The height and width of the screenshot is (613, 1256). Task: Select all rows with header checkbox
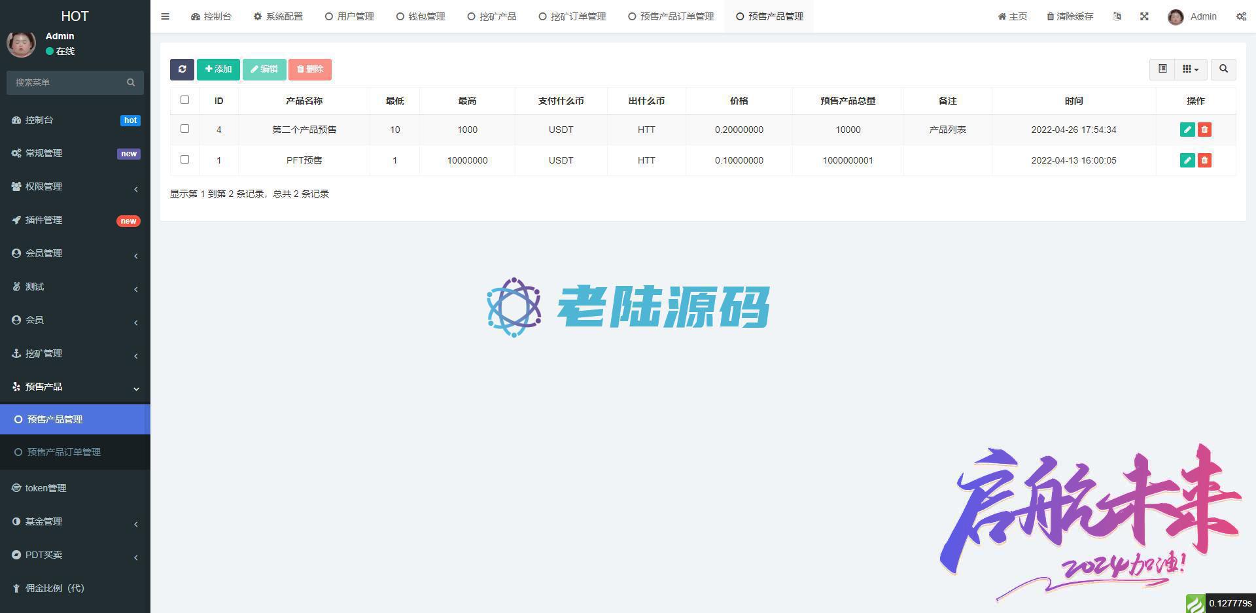[184, 100]
